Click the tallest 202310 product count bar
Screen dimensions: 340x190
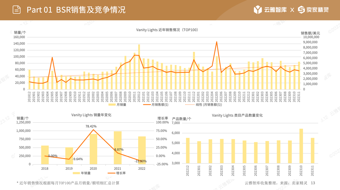(x=301, y=146)
